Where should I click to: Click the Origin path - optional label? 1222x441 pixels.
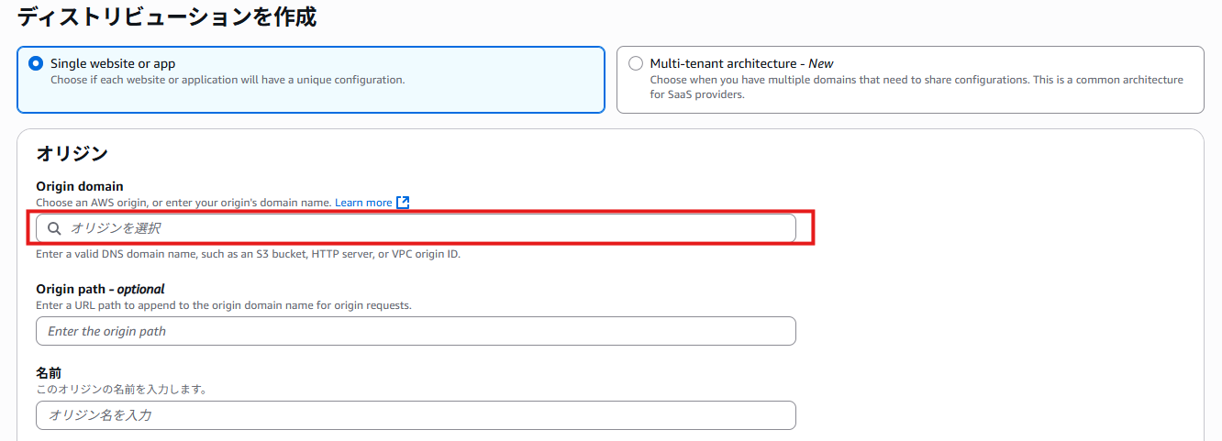[x=100, y=289]
